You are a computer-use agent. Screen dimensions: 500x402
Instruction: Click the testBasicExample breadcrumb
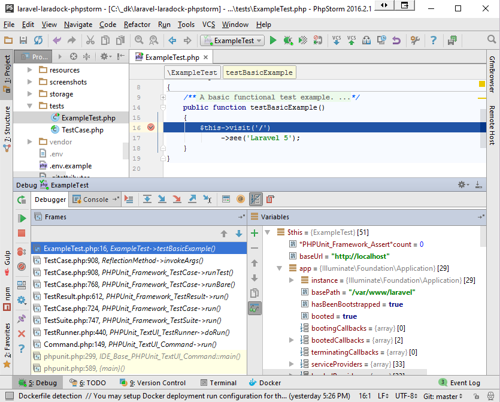point(259,72)
